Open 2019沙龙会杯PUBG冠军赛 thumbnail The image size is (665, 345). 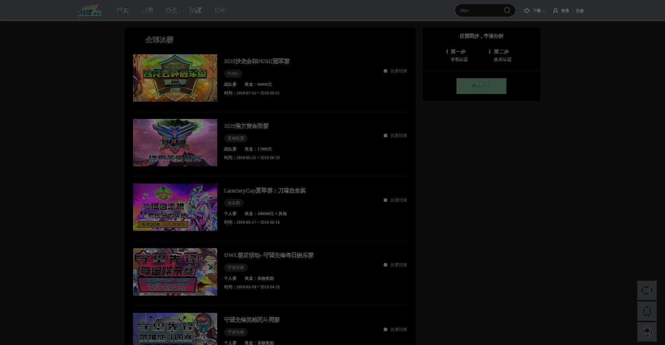coord(175,78)
